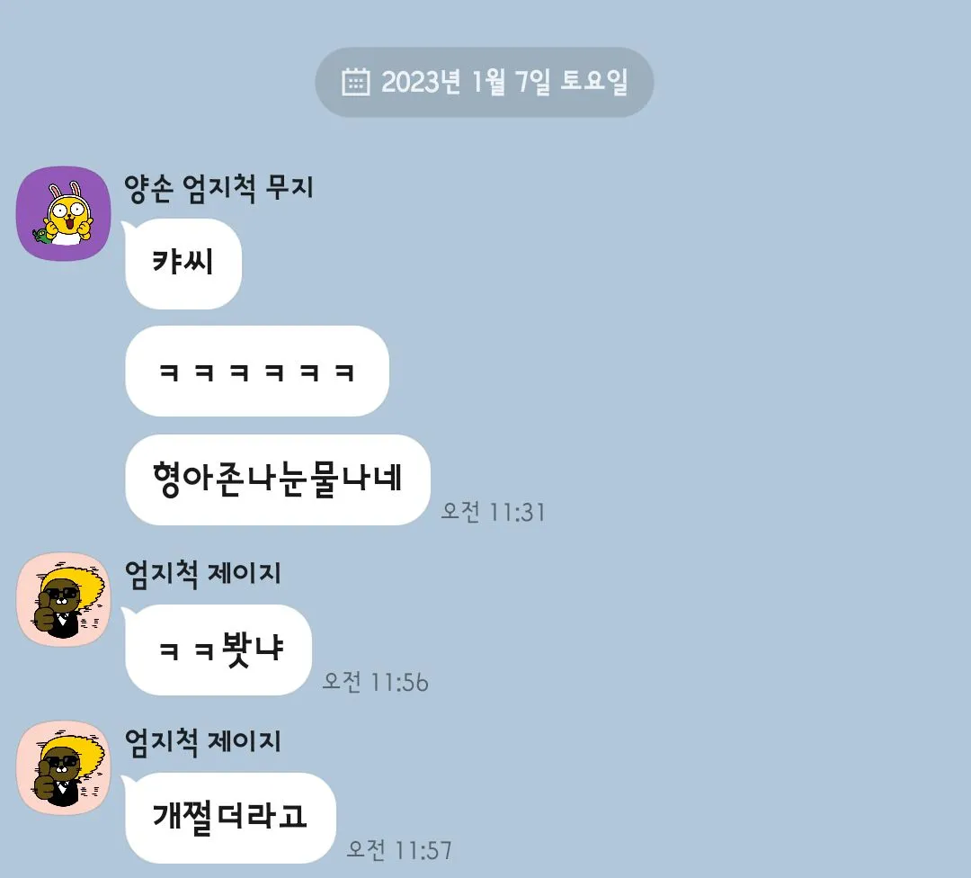Select the 개쩔더라고 message bubble
Viewport: 971px width, 878px height.
coord(230,817)
